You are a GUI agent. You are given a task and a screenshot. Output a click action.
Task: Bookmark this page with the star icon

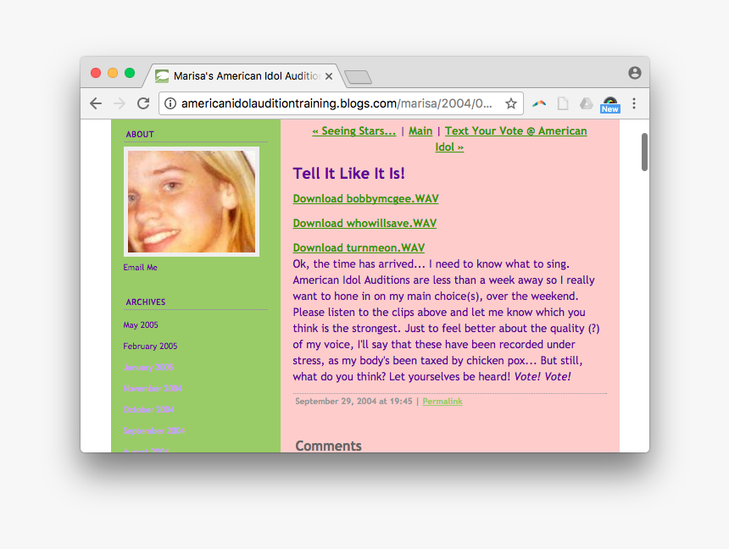(x=511, y=103)
